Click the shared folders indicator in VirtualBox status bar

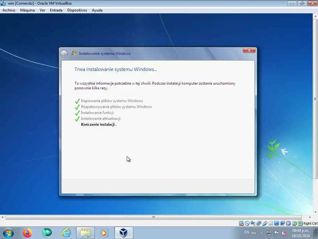[x=270, y=223]
